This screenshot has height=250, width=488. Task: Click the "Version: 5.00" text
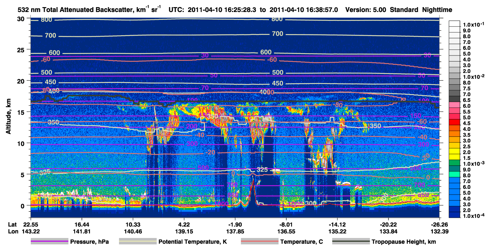coord(365,10)
